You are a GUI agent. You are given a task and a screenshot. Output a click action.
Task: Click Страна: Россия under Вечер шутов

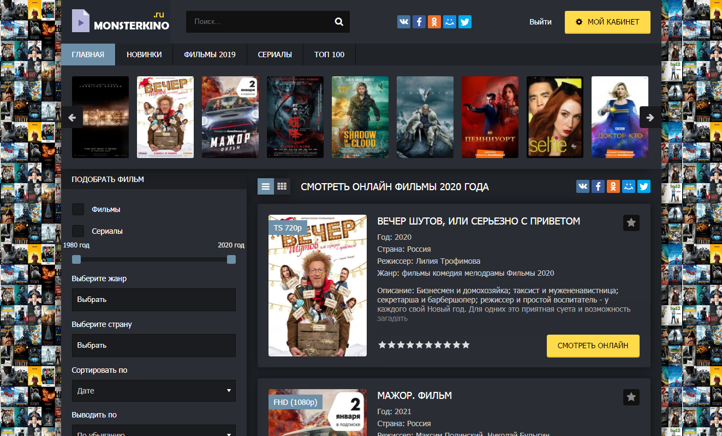(x=404, y=249)
